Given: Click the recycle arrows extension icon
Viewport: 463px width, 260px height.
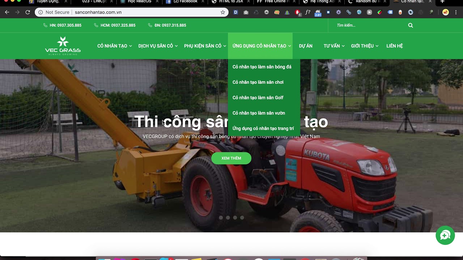Looking at the screenshot, I should 256,12.
